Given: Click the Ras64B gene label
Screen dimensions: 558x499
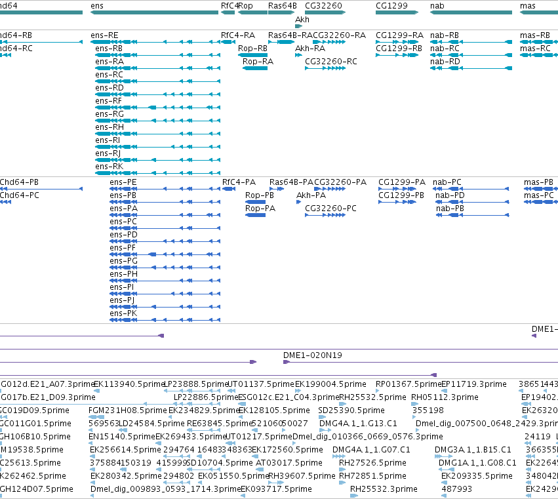Looking at the screenshot, I should click(283, 6).
